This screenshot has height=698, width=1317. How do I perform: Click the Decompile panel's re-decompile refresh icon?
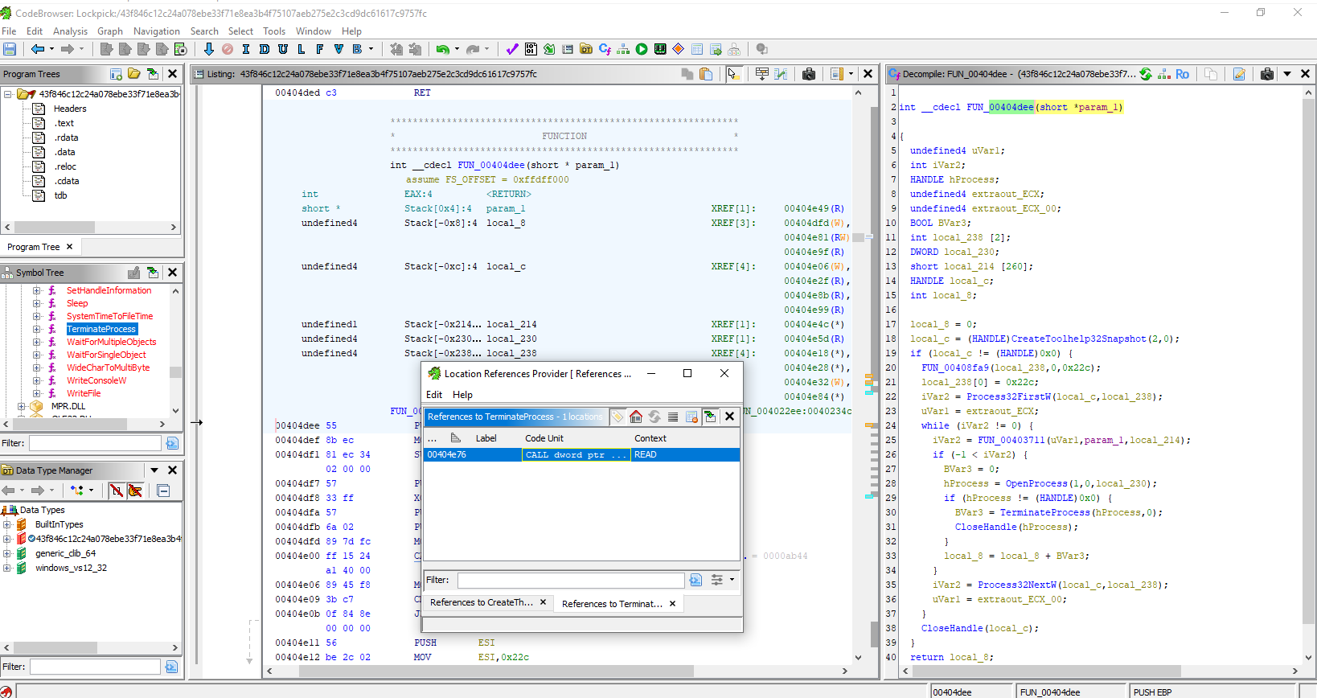coord(1146,74)
